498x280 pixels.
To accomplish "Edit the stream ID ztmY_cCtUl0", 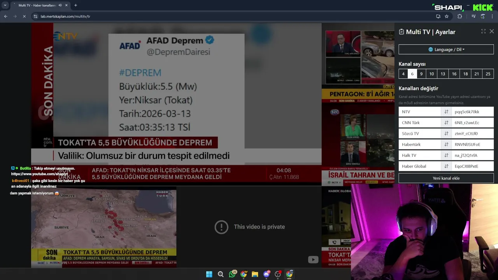I will 473,133.
